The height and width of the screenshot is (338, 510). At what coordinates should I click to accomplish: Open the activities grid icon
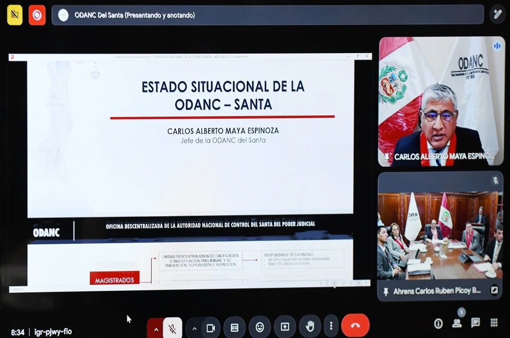tap(494, 323)
